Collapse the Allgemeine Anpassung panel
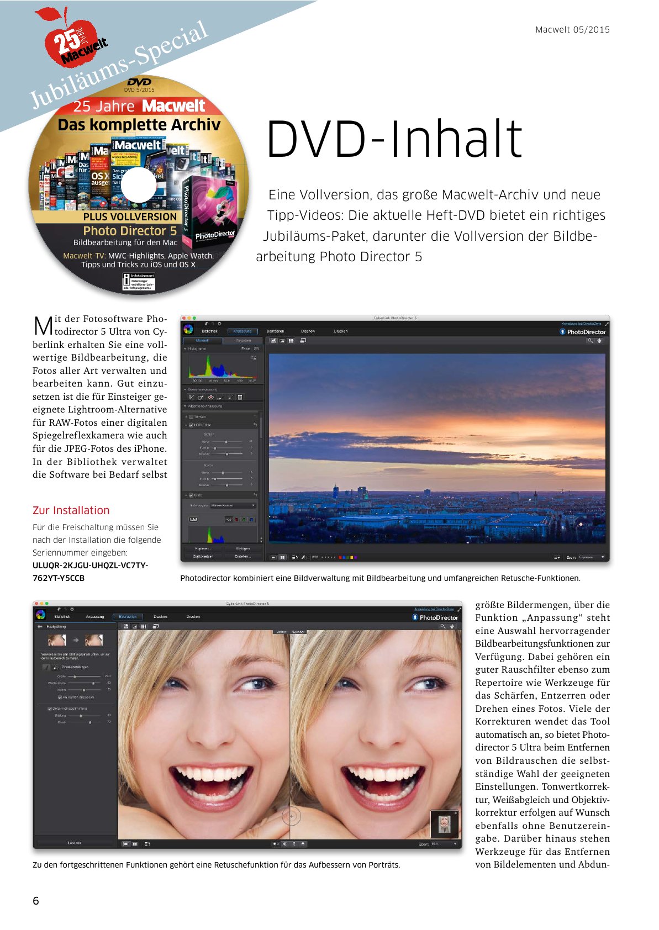Image resolution: width=659 pixels, height=930 pixels. [x=185, y=406]
